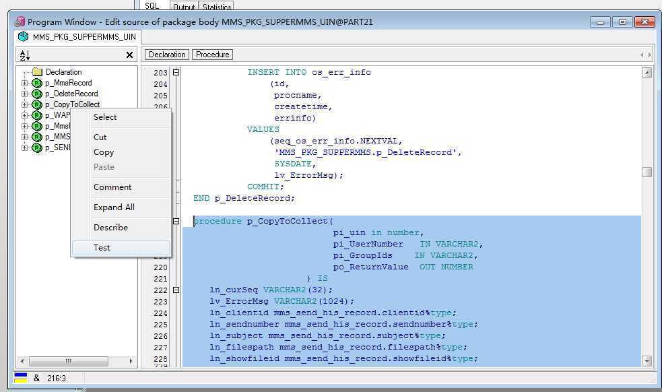Click the ampersand status bar indicator
Image resolution: width=662 pixels, height=392 pixels.
(x=37, y=378)
